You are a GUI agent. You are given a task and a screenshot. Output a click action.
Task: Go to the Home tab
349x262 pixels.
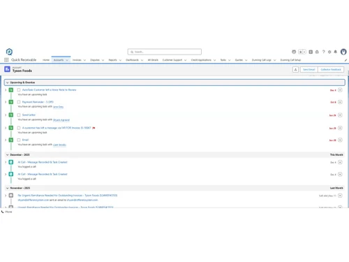click(x=46, y=60)
